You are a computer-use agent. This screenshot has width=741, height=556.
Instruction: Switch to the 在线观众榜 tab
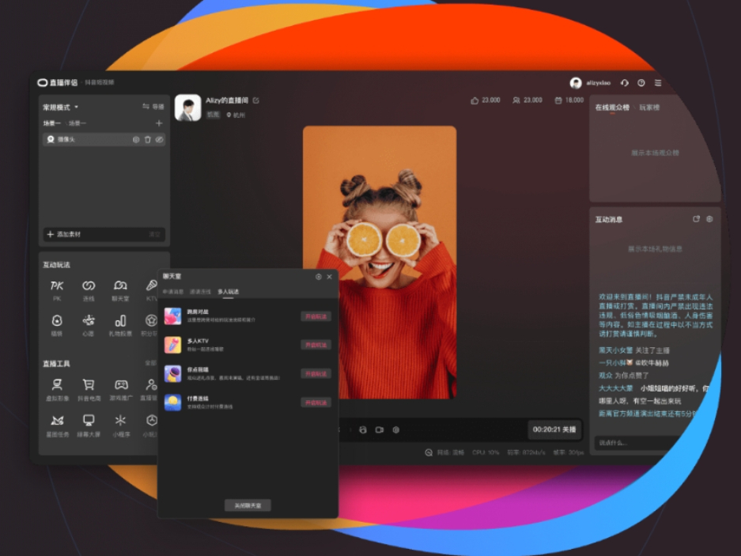pyautogui.click(x=612, y=108)
